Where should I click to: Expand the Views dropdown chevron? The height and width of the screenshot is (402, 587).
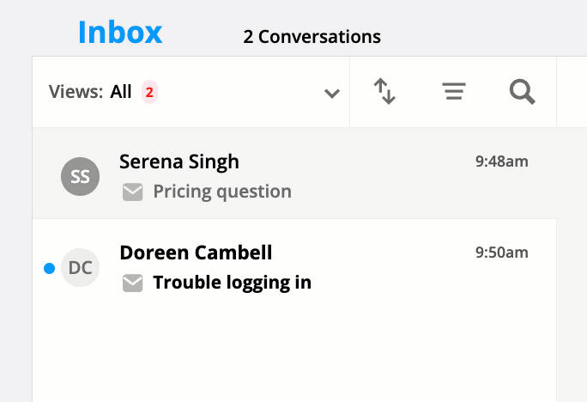coord(331,93)
